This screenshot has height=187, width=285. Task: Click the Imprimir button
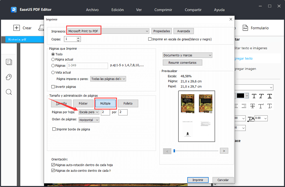(x=198, y=180)
